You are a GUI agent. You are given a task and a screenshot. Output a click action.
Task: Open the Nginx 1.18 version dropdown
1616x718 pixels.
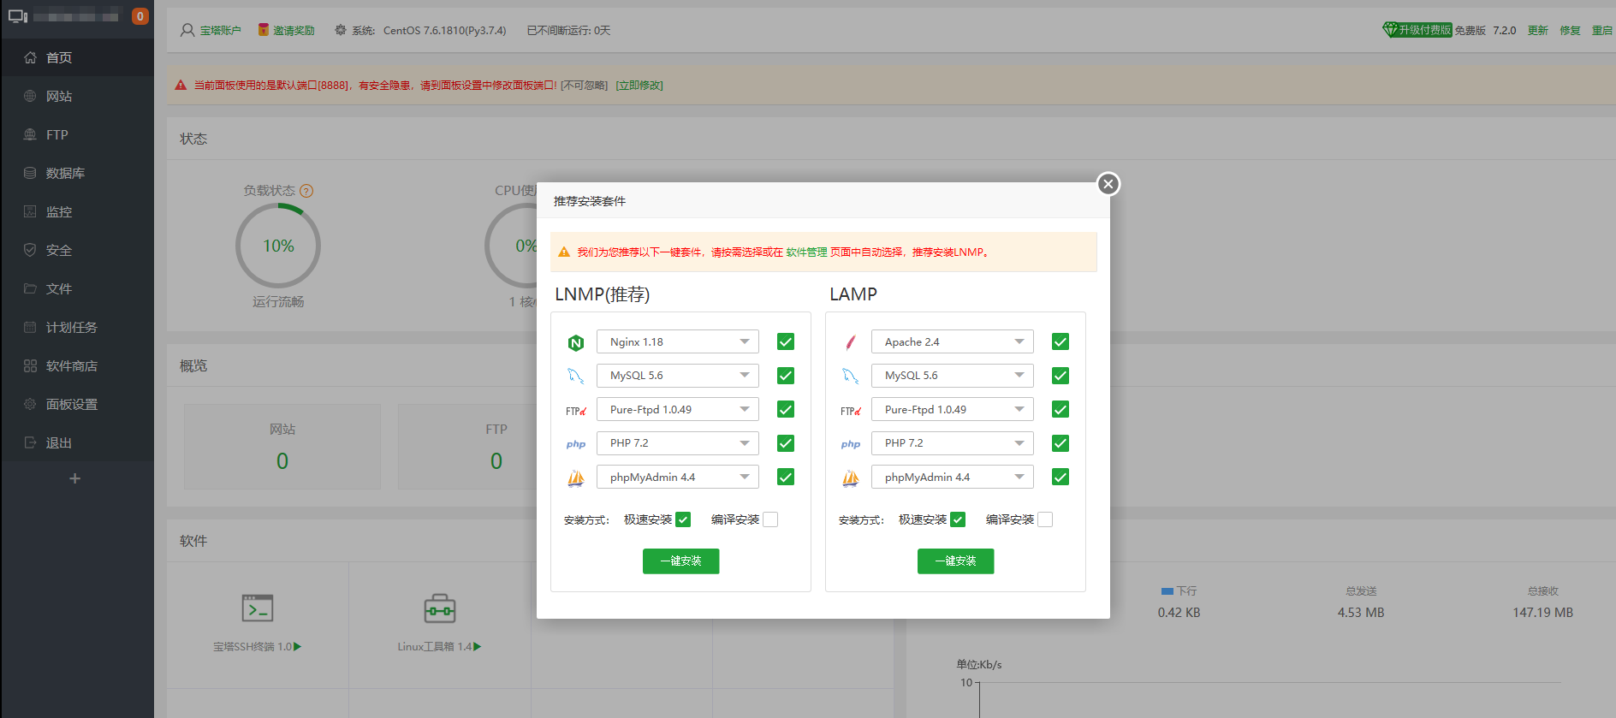[678, 341]
